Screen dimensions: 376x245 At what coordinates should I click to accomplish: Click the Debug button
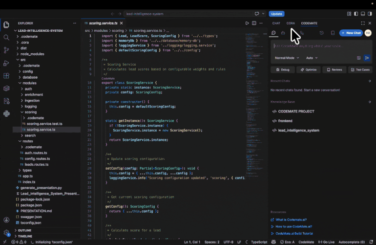282,69
